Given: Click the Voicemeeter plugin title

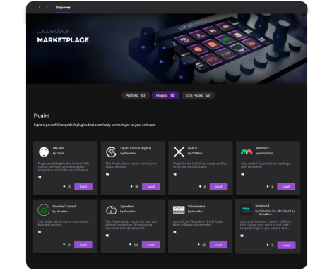Looking at the screenshot, I should [x=196, y=207].
